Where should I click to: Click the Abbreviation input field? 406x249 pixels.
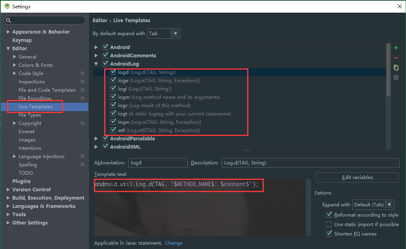[x=158, y=163]
